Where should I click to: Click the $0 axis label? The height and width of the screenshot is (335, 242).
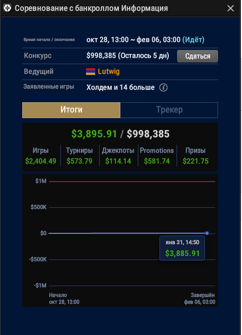(x=43, y=233)
